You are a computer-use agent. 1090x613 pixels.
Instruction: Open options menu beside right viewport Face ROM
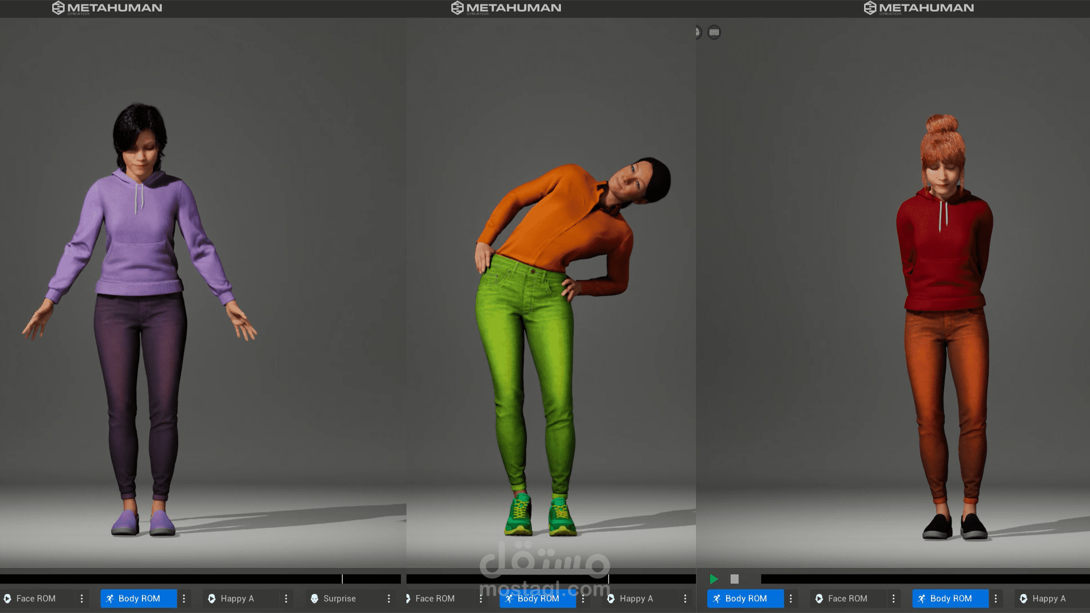[x=894, y=598]
